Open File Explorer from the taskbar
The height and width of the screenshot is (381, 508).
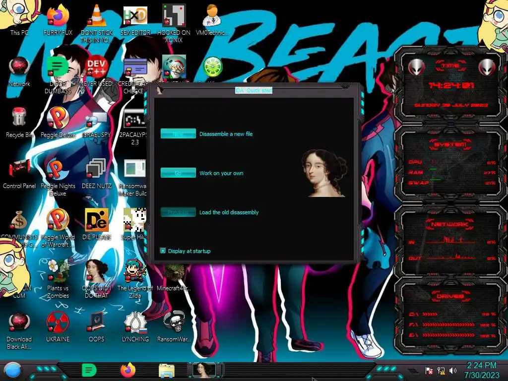pyautogui.click(x=167, y=371)
